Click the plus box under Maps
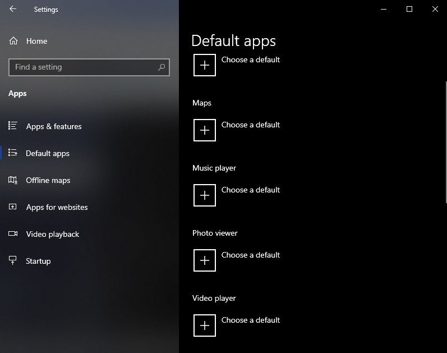This screenshot has width=447, height=353. click(x=204, y=130)
